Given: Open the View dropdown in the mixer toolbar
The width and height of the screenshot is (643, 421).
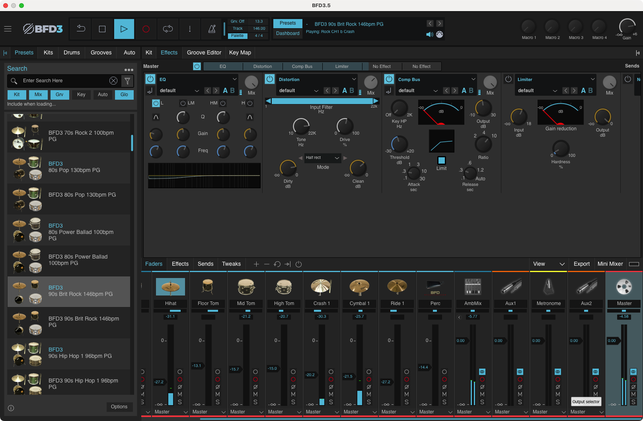Looking at the screenshot, I should (x=548, y=264).
